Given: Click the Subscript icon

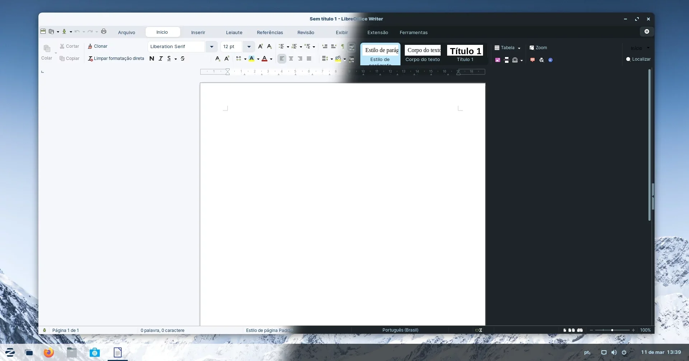Looking at the screenshot, I should click(x=217, y=58).
